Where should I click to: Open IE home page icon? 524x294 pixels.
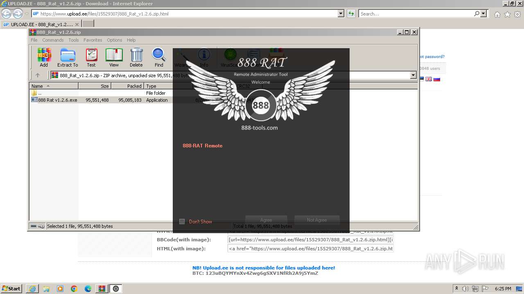(497, 14)
